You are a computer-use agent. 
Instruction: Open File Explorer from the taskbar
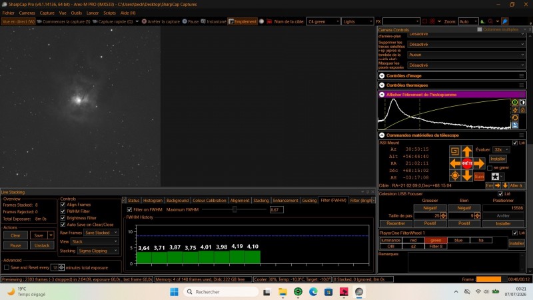point(282,292)
